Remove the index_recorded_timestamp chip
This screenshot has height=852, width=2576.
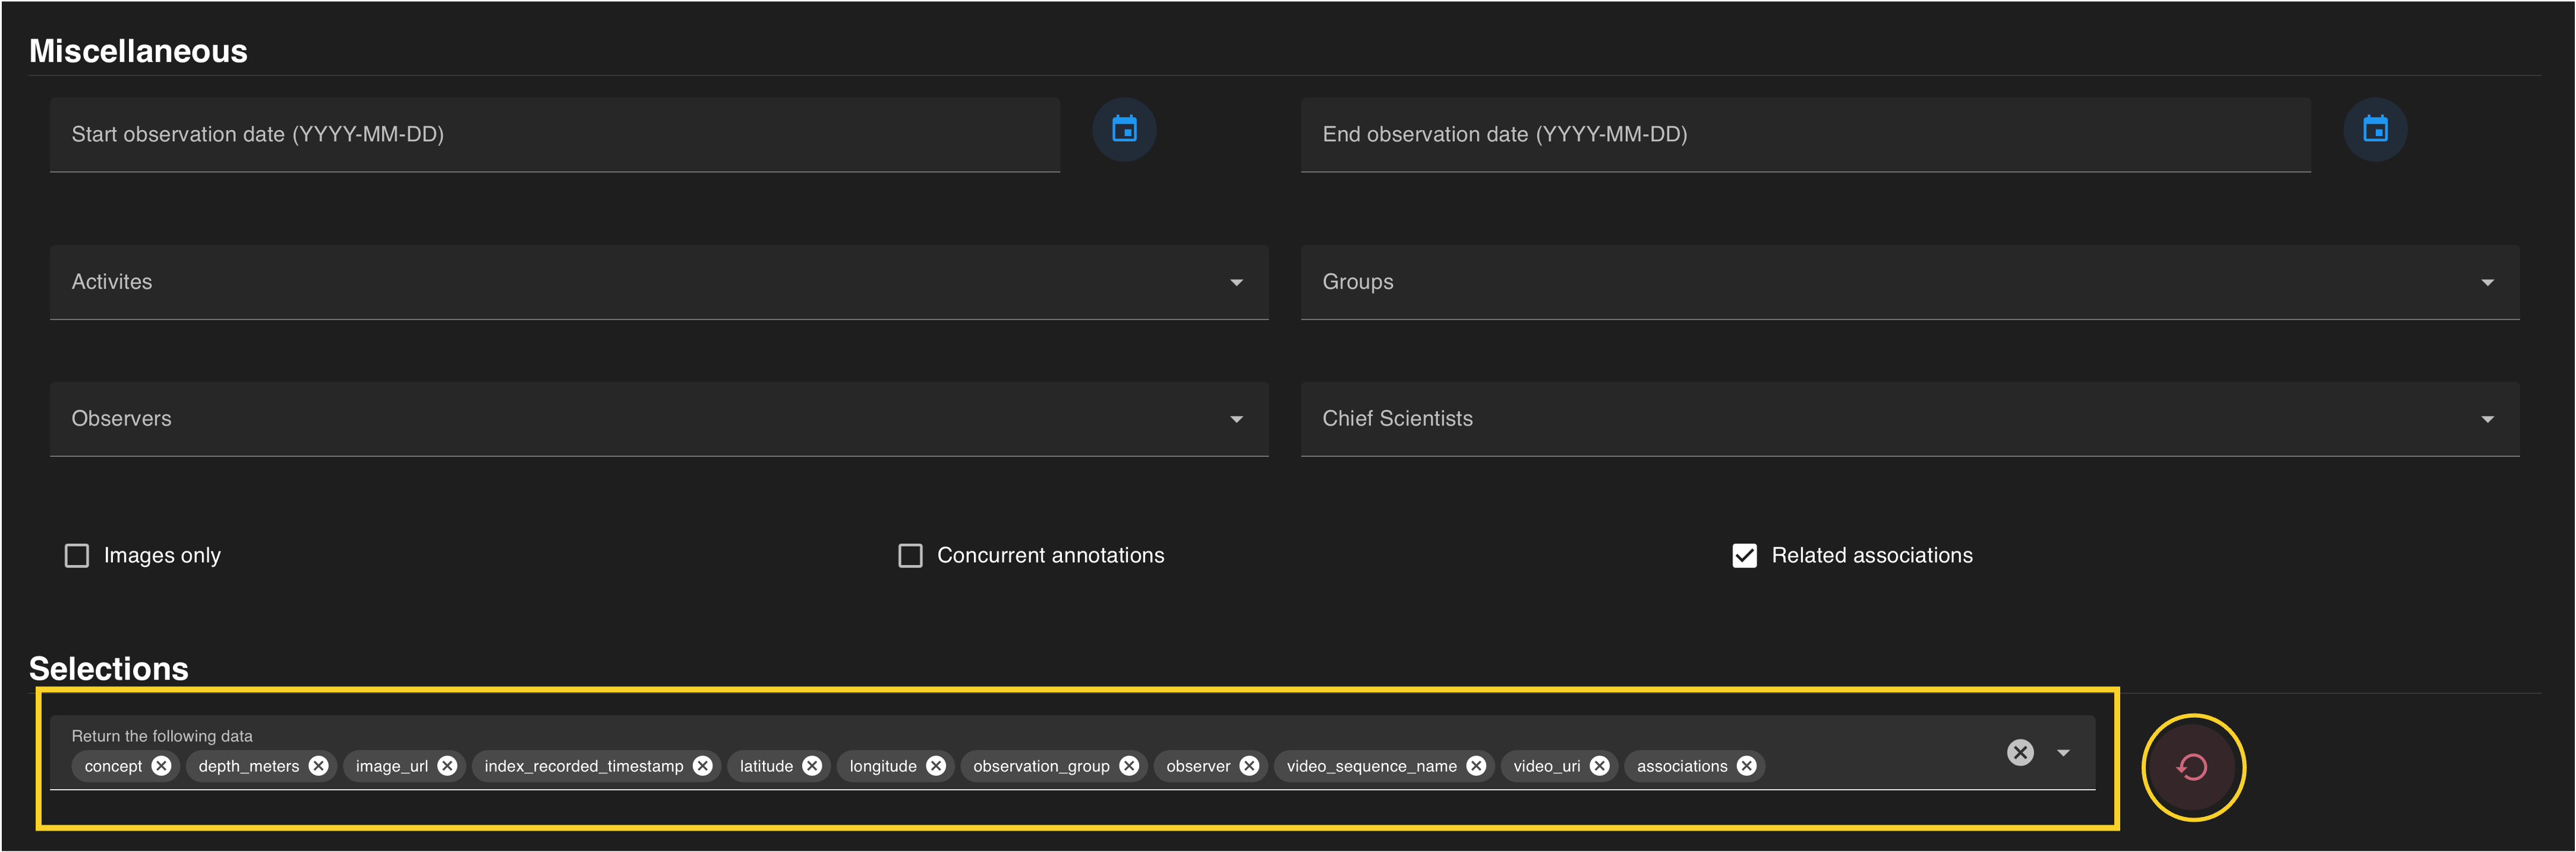coord(703,766)
